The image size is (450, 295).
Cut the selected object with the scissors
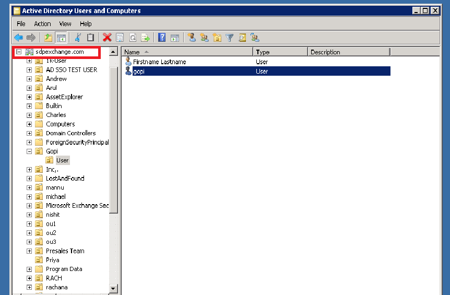tap(78, 38)
